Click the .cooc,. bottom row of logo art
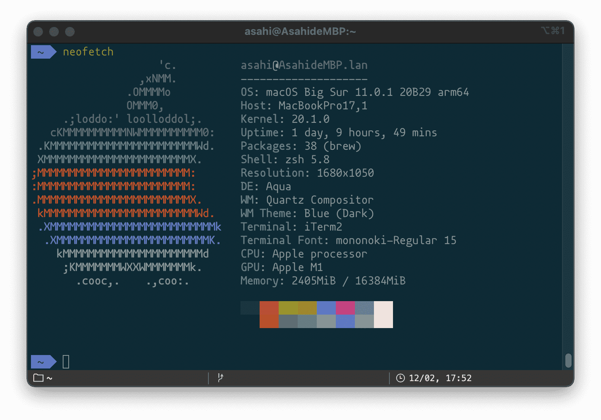 (133, 281)
